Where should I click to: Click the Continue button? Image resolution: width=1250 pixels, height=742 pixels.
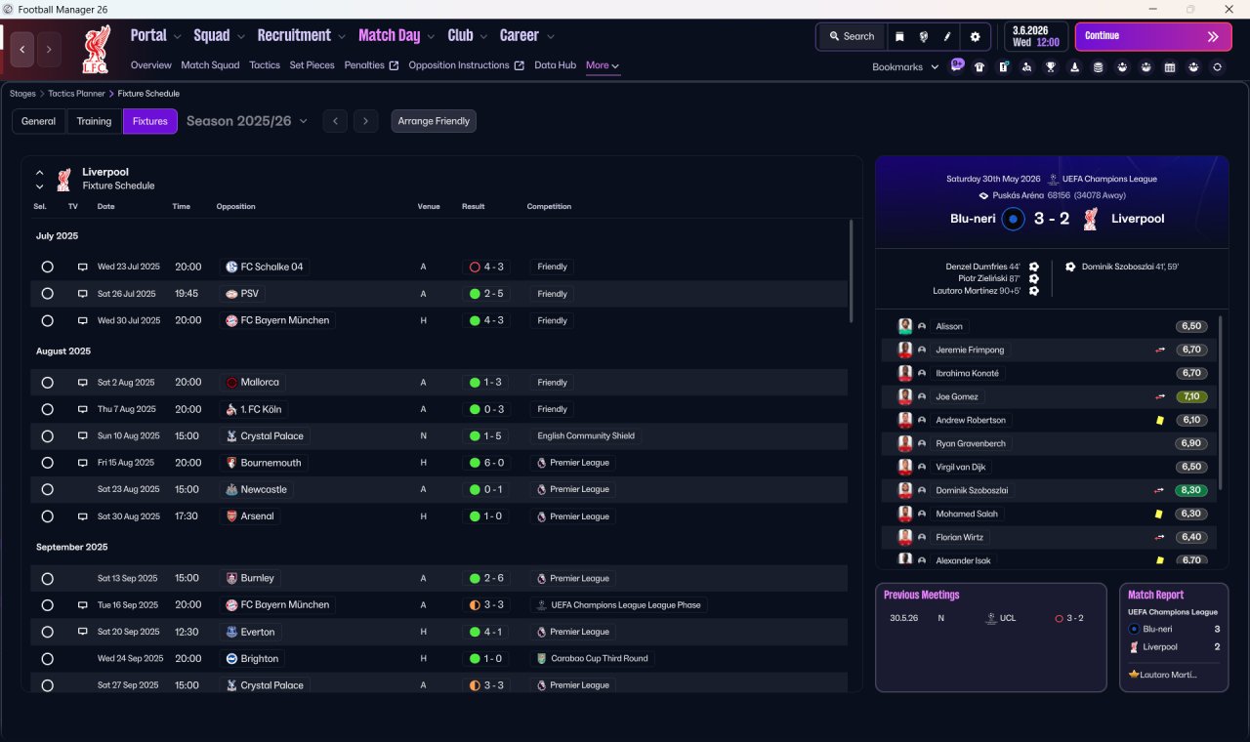[1153, 36]
